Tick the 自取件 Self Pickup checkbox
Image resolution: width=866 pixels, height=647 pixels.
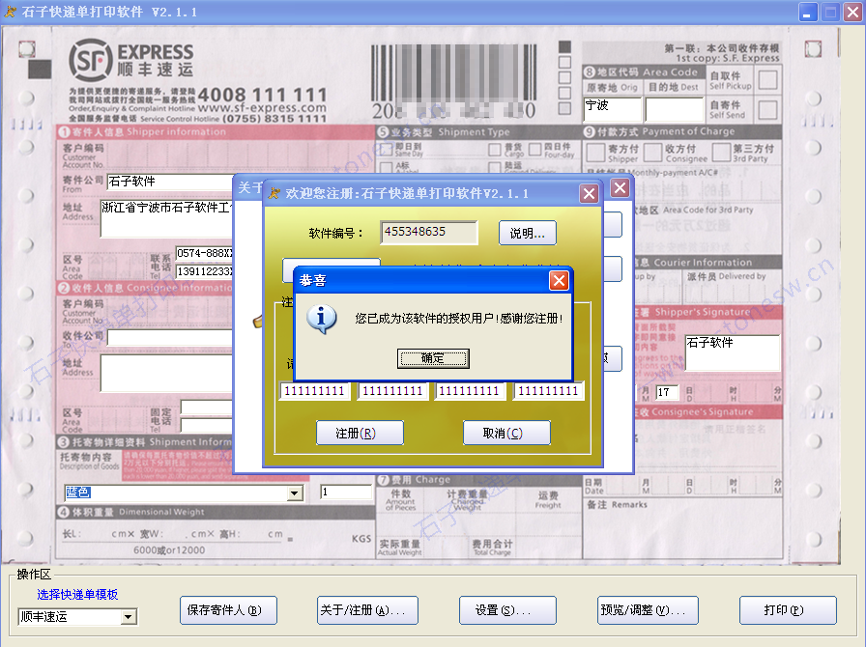pyautogui.click(x=767, y=80)
